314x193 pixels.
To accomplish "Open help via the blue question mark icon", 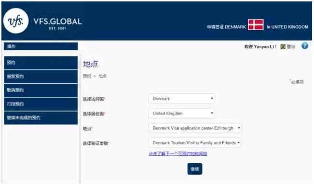I will pyautogui.click(x=304, y=46).
